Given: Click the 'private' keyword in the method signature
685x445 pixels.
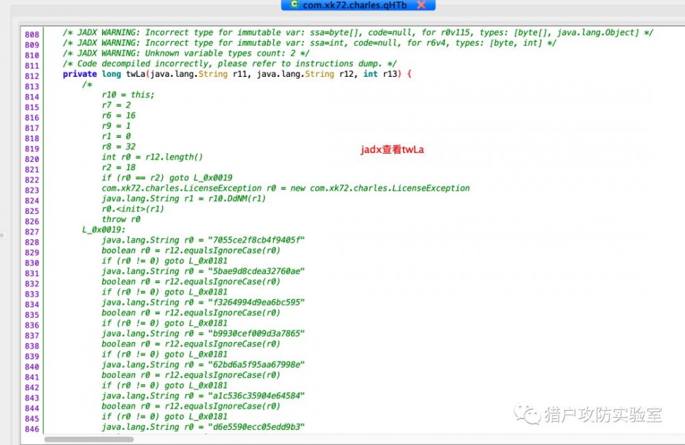Looking at the screenshot, I should pos(79,74).
